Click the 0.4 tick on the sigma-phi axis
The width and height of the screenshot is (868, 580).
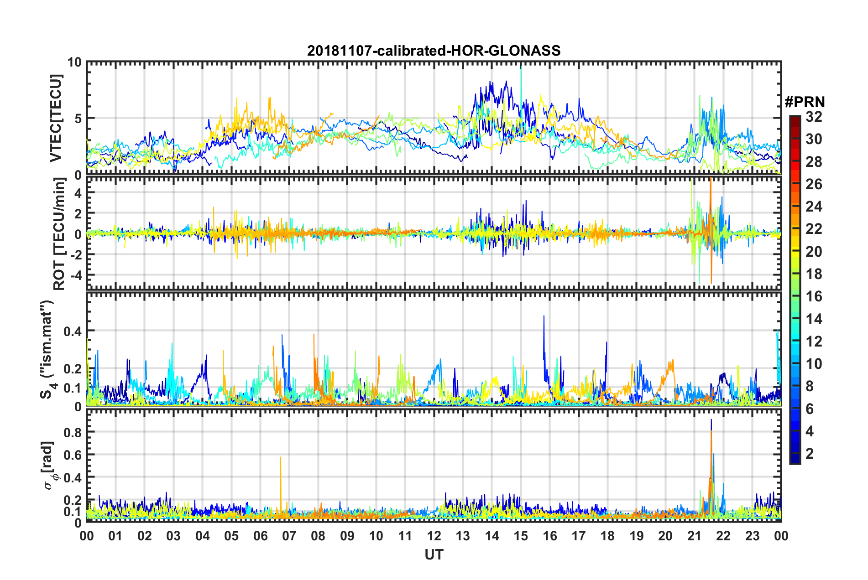pyautogui.click(x=72, y=477)
